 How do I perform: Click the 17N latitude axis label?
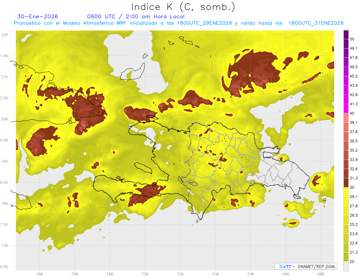5,246
